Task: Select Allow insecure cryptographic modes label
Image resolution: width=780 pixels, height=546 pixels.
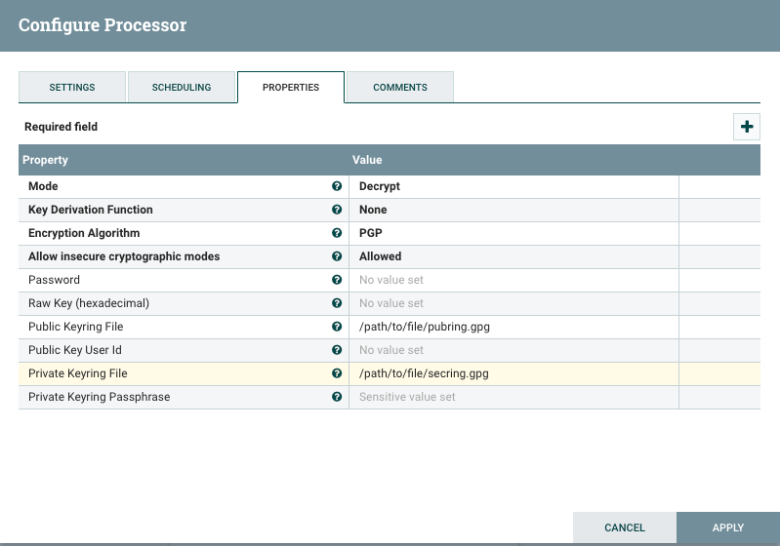Action: (124, 256)
